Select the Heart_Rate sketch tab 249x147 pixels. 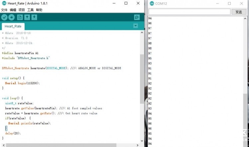[13, 27]
